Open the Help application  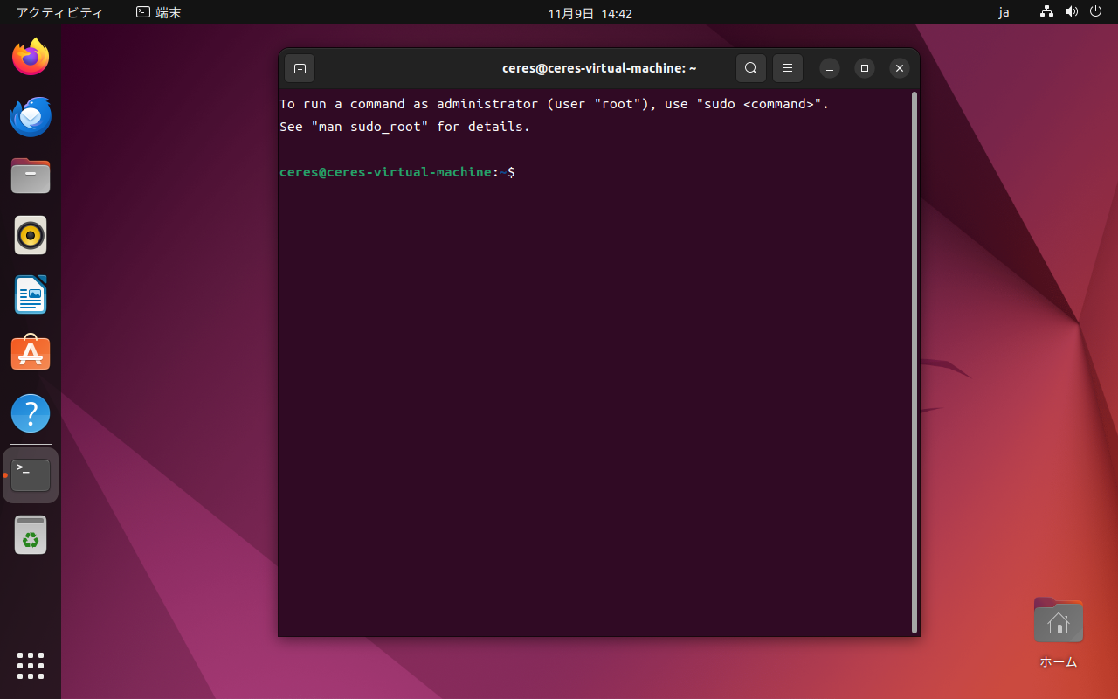tap(31, 413)
